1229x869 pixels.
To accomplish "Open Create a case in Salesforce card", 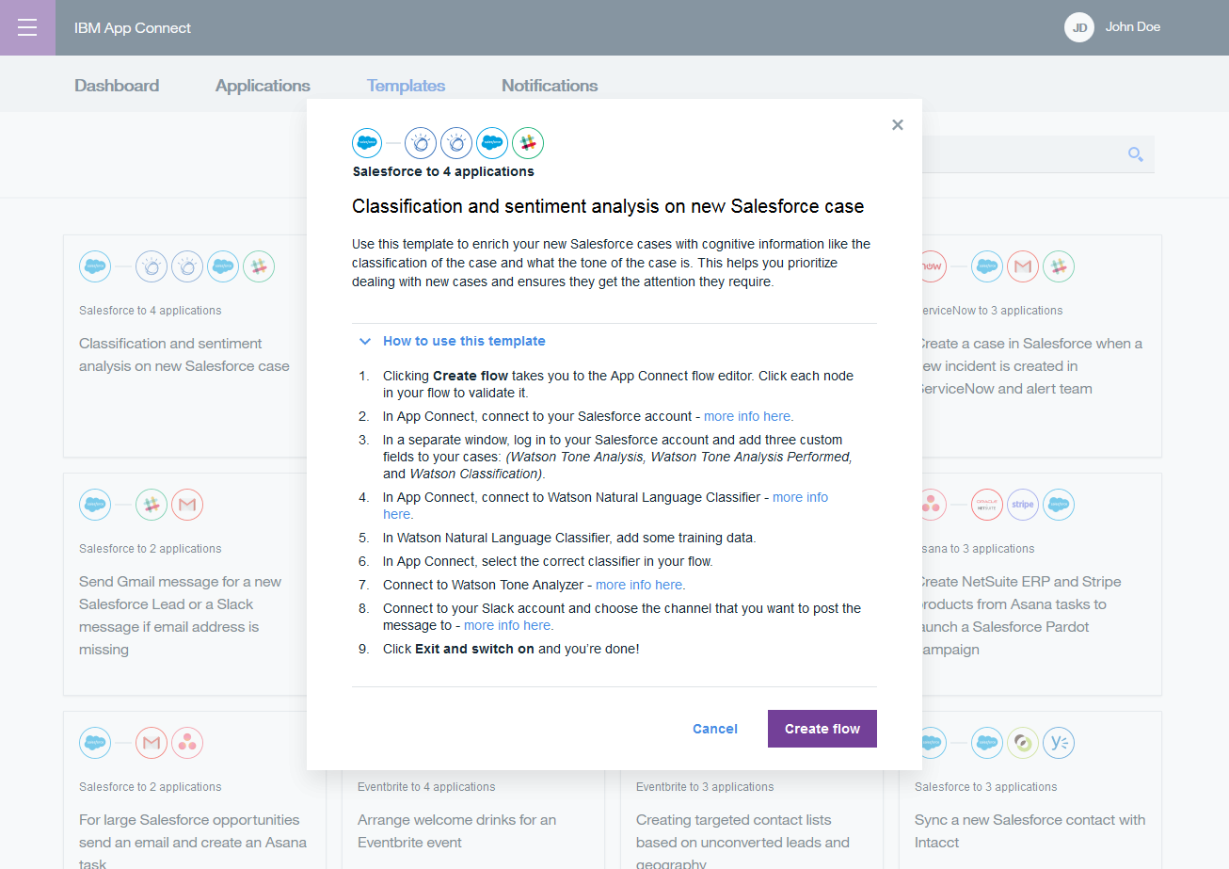I will (x=1042, y=346).
